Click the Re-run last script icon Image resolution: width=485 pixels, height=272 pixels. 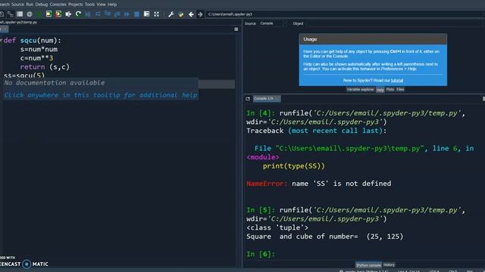[78, 14]
